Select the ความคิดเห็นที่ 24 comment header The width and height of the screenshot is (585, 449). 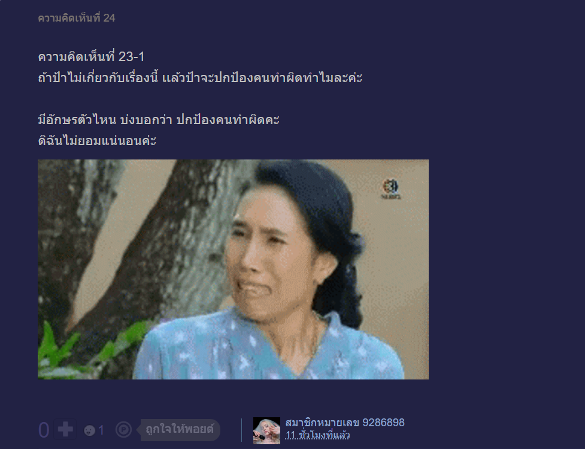click(77, 17)
